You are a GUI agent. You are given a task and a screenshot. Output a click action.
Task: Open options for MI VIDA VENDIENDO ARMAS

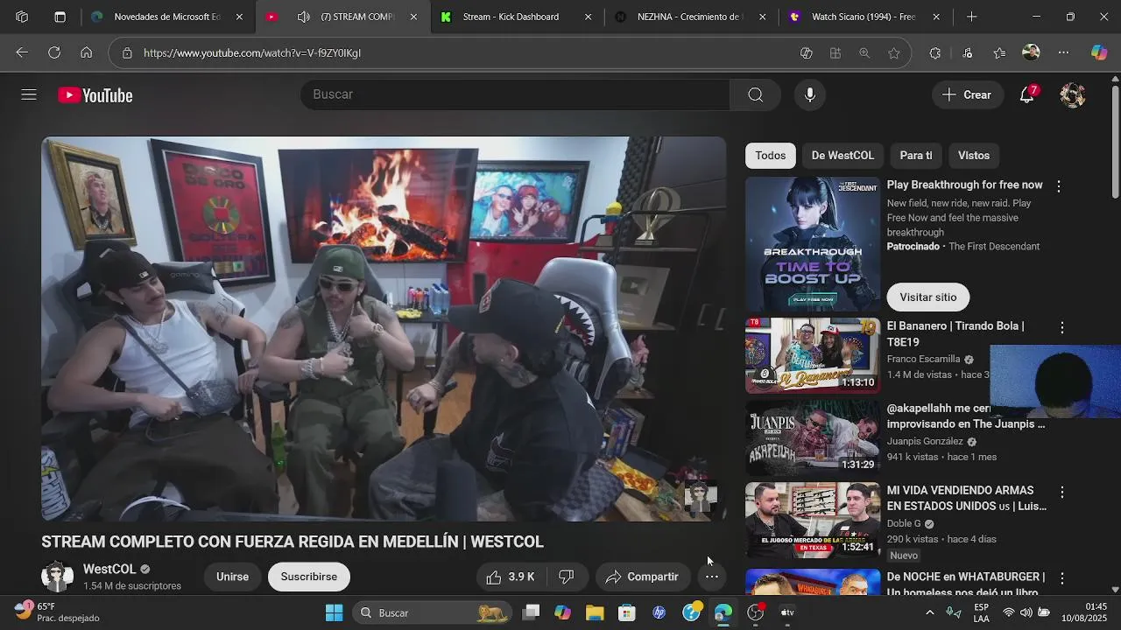click(1061, 492)
